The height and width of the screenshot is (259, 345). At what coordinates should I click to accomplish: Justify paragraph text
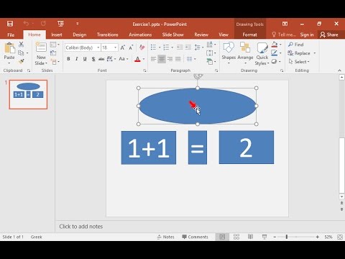pyautogui.click(x=178, y=59)
